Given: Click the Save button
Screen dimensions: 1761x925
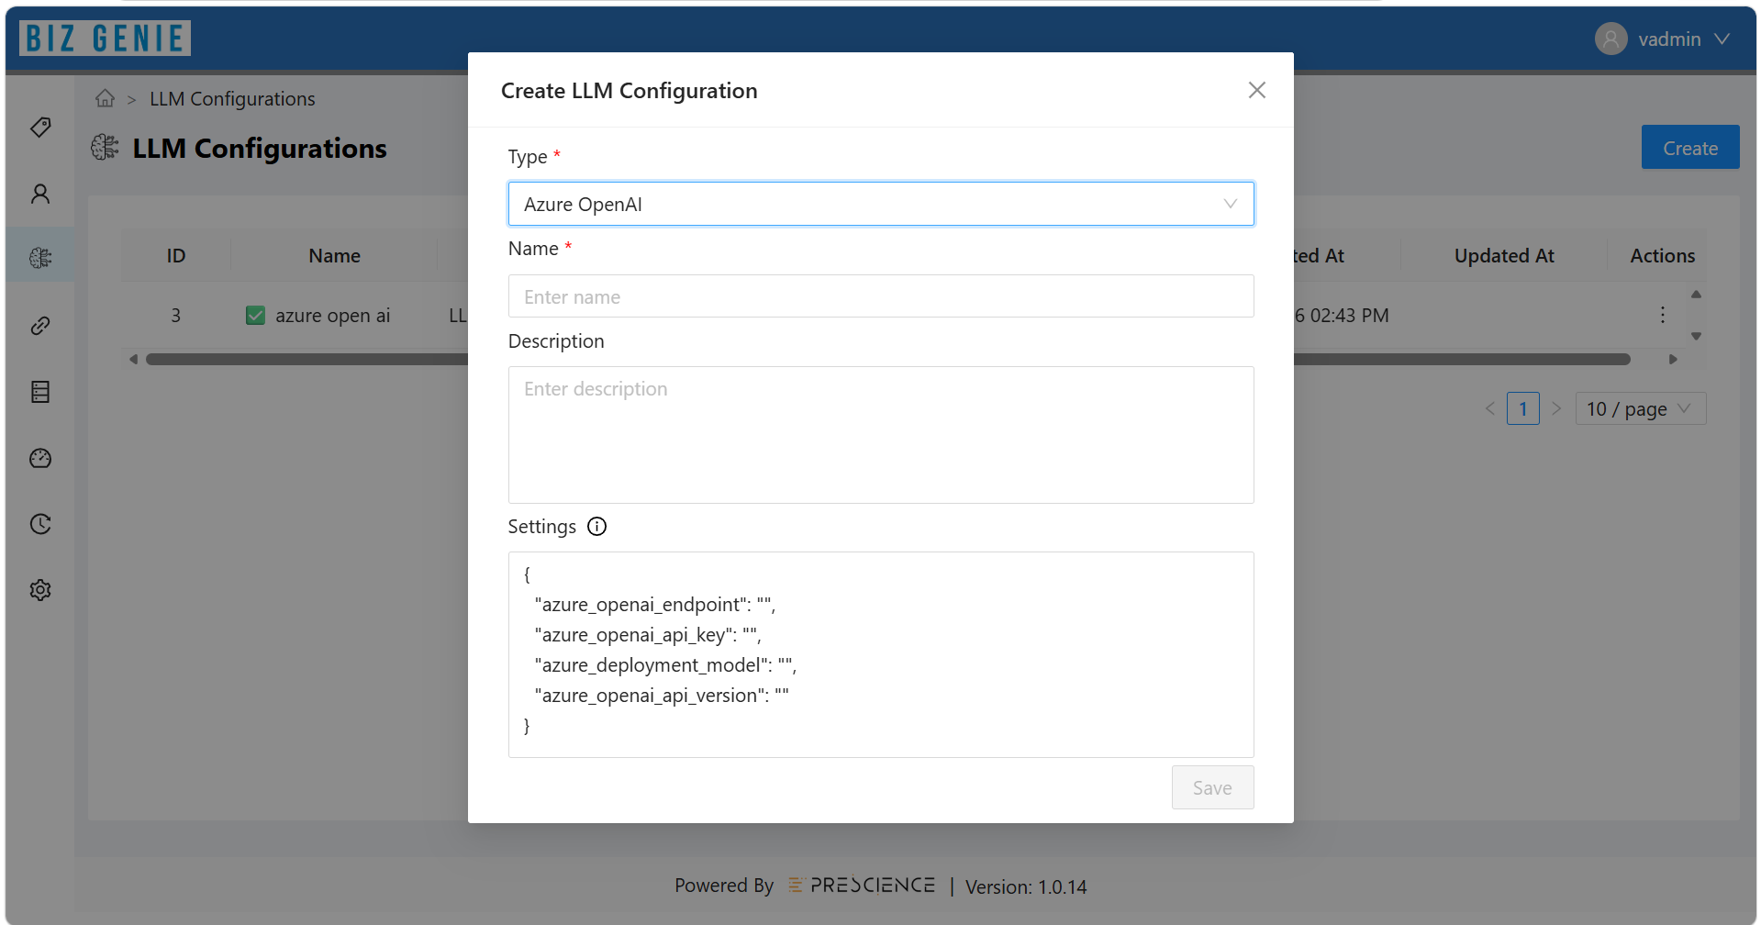Looking at the screenshot, I should pyautogui.click(x=1212, y=787).
